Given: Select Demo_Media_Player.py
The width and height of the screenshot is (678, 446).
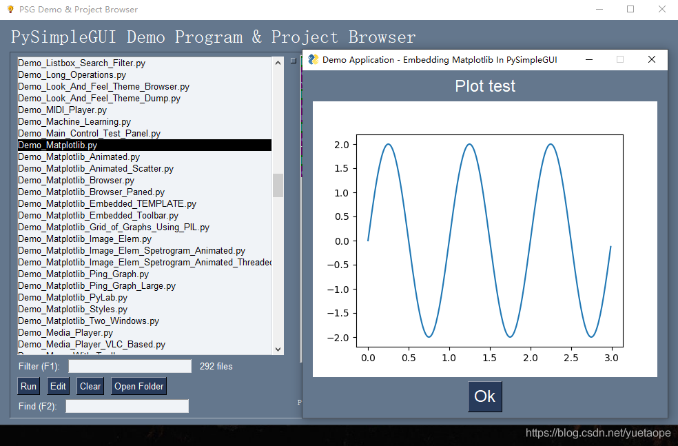Looking at the screenshot, I should 145,332.
